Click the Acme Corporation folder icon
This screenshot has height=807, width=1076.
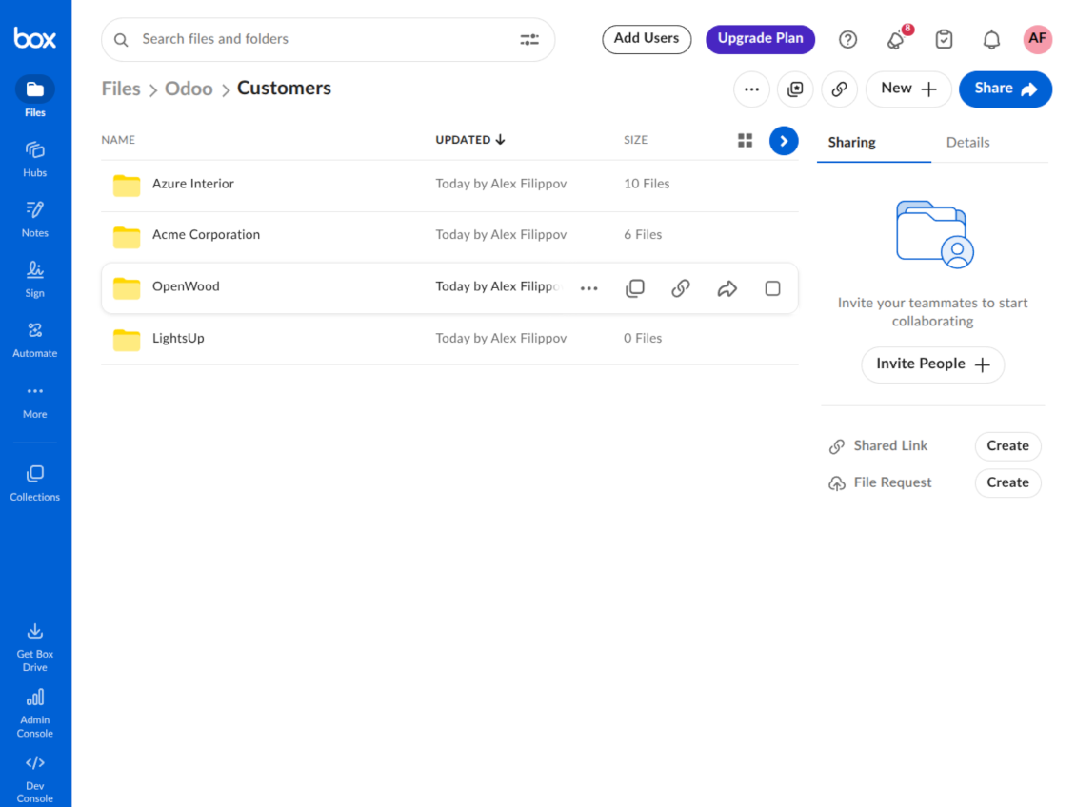tap(127, 237)
